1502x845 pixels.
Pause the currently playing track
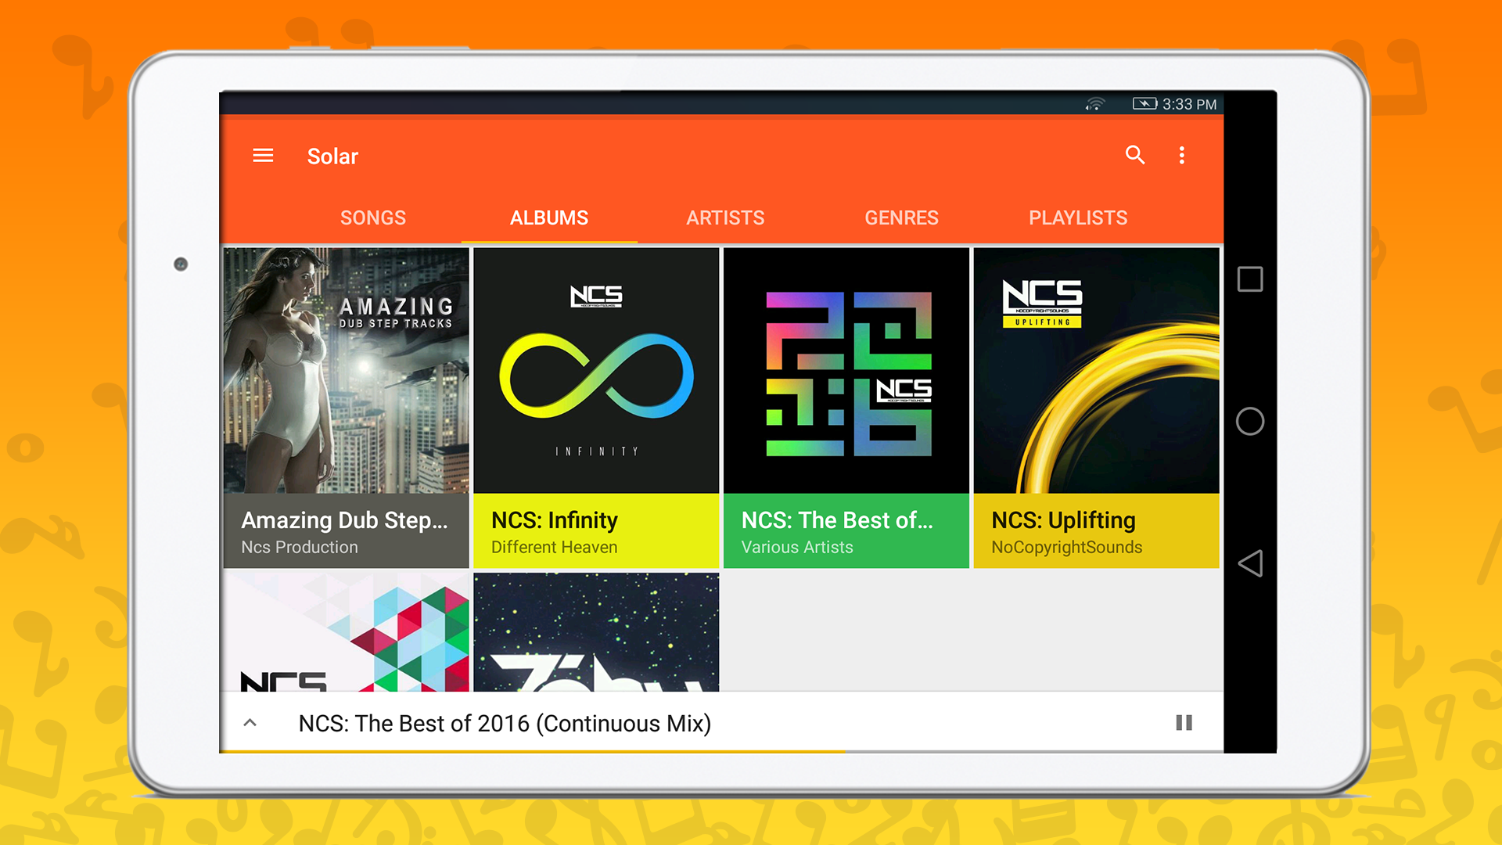coord(1185,723)
